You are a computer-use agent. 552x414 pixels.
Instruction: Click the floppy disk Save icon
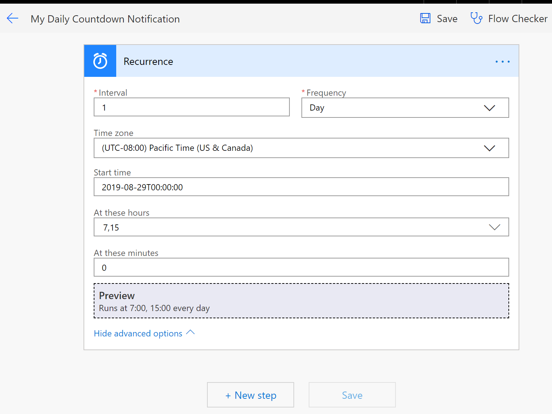click(x=425, y=18)
